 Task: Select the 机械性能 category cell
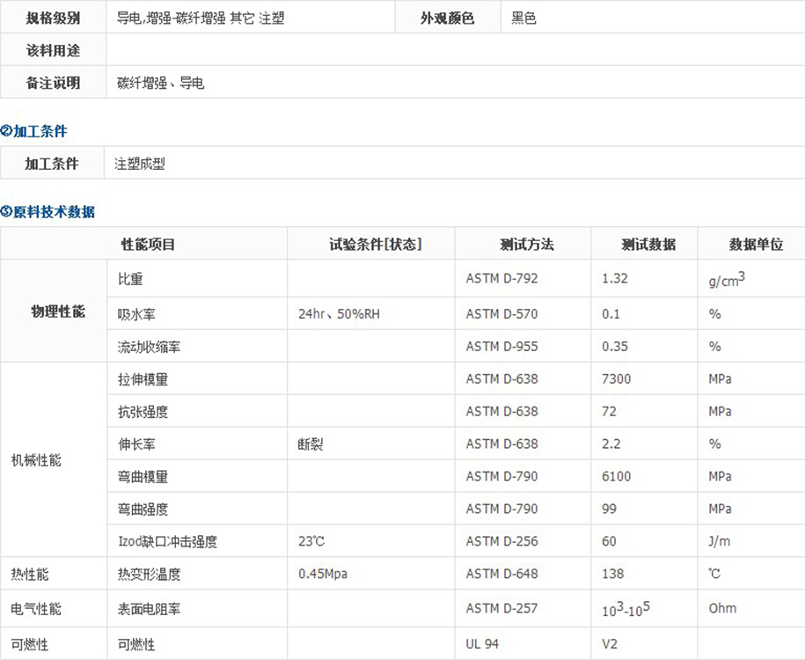coord(36,460)
